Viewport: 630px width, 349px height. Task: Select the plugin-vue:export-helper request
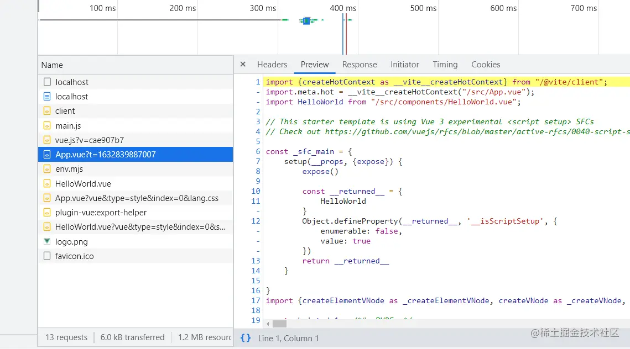[x=136, y=213]
